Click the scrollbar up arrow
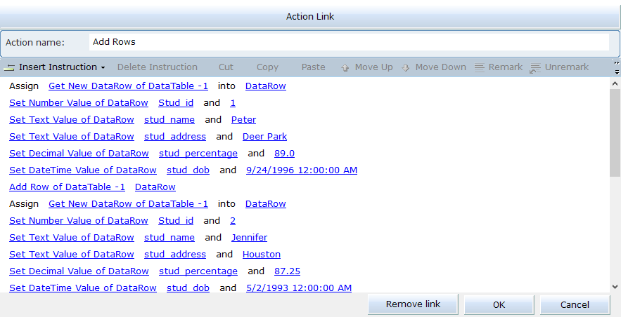 [x=615, y=82]
